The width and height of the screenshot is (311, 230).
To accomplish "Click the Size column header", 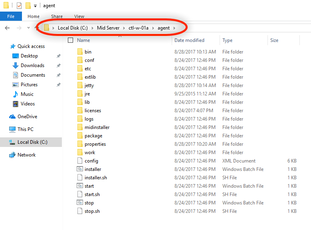I will point(274,40).
